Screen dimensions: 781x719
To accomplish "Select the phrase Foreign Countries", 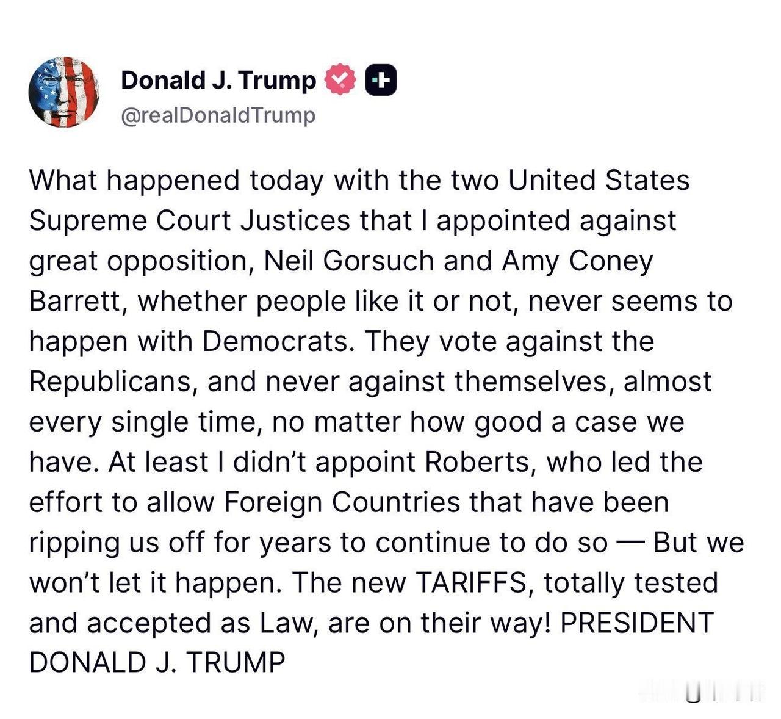I will pyautogui.click(x=342, y=502).
